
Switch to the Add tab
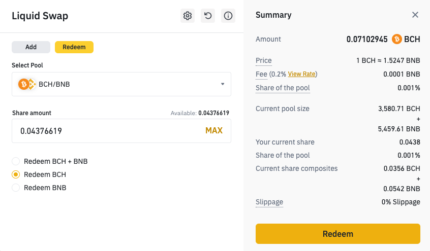[x=31, y=47]
